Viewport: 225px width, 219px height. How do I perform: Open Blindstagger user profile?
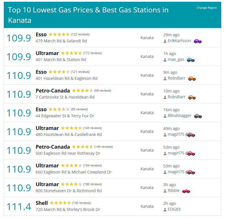click(x=180, y=116)
